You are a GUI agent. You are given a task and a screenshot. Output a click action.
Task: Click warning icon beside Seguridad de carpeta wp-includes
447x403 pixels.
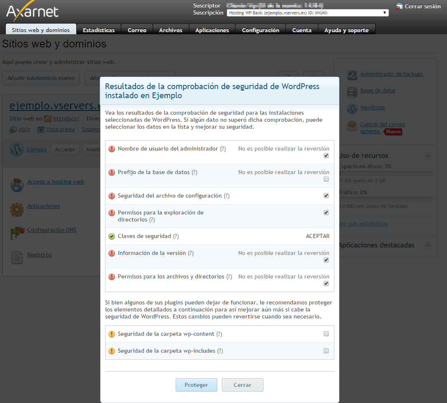tap(112, 351)
